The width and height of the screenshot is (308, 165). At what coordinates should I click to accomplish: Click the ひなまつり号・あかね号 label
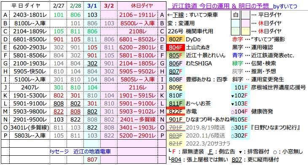pyautogui.click(x=210, y=119)
